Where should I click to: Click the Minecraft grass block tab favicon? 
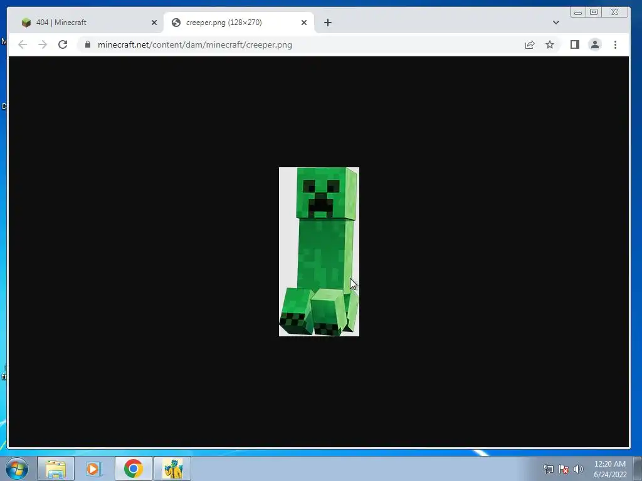point(26,23)
